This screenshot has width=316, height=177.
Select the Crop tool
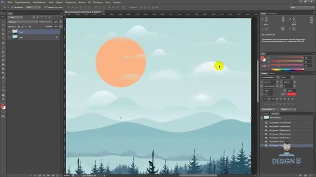3,34
